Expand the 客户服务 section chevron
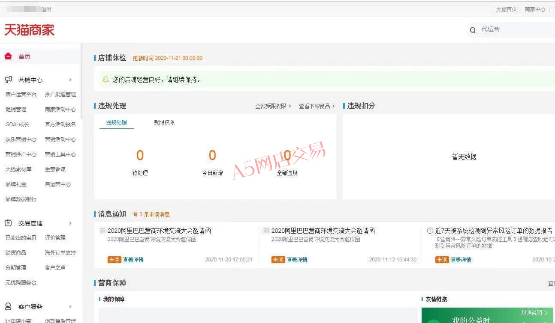The image size is (555, 323). point(70,306)
